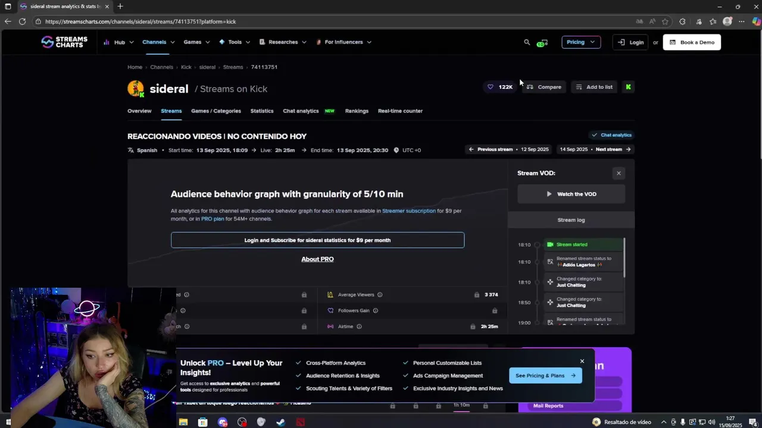Open Streamer subscription link

tap(409, 211)
